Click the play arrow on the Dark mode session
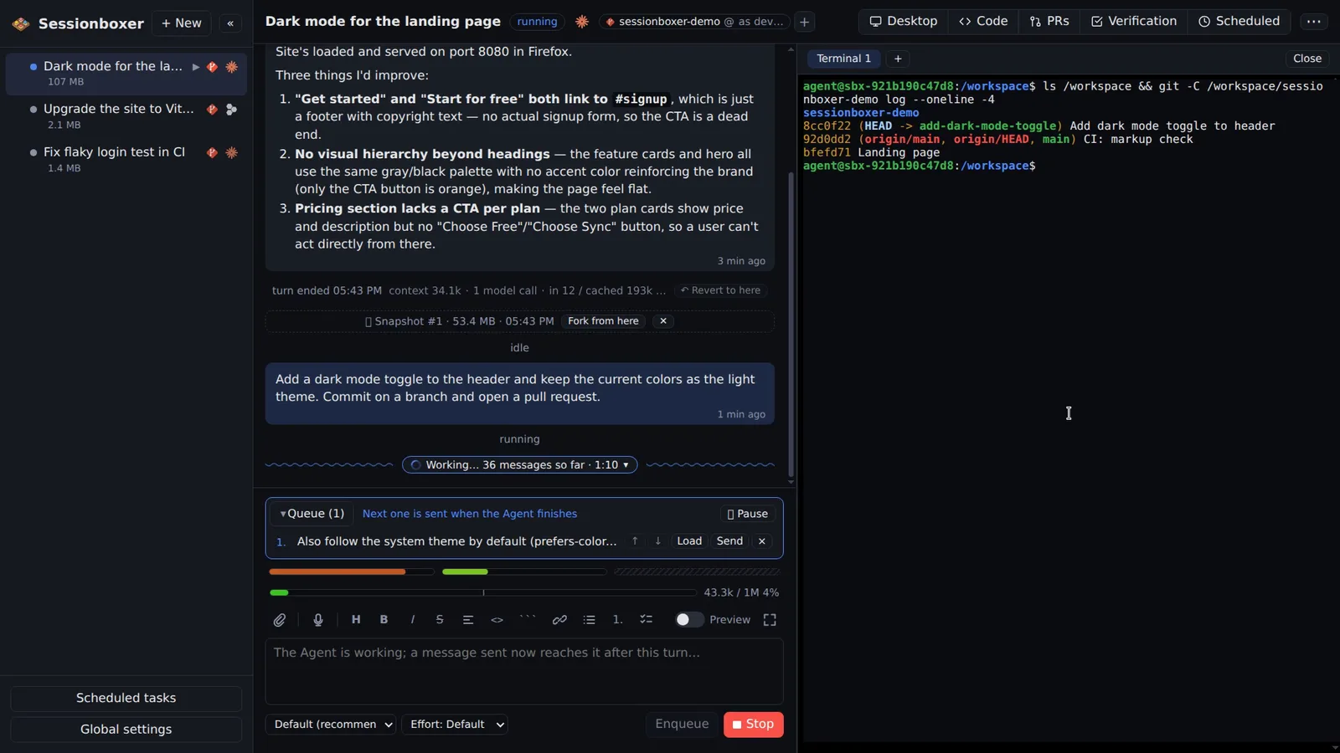 click(x=196, y=67)
